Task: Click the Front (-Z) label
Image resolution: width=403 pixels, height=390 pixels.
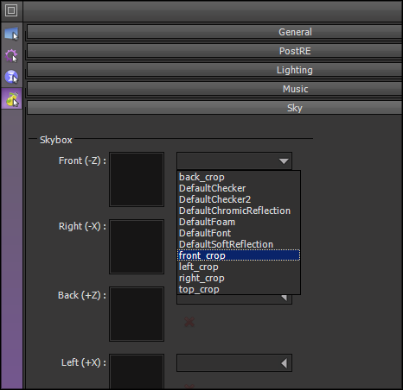Action: tap(82, 160)
